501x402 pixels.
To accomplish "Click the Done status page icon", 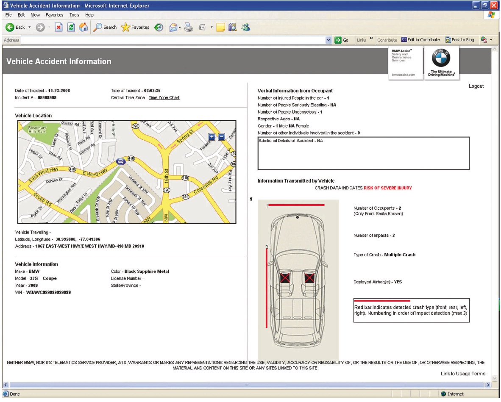I will [6, 394].
